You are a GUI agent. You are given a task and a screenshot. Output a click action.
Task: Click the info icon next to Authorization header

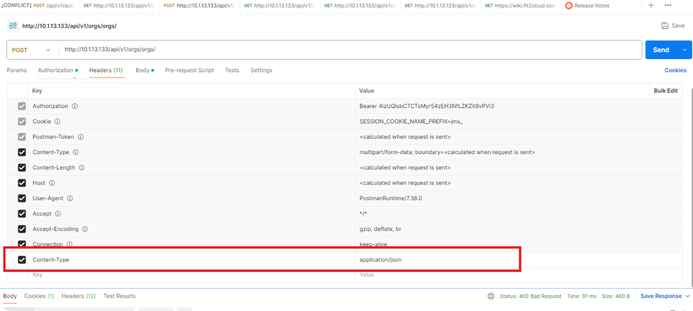tap(74, 106)
